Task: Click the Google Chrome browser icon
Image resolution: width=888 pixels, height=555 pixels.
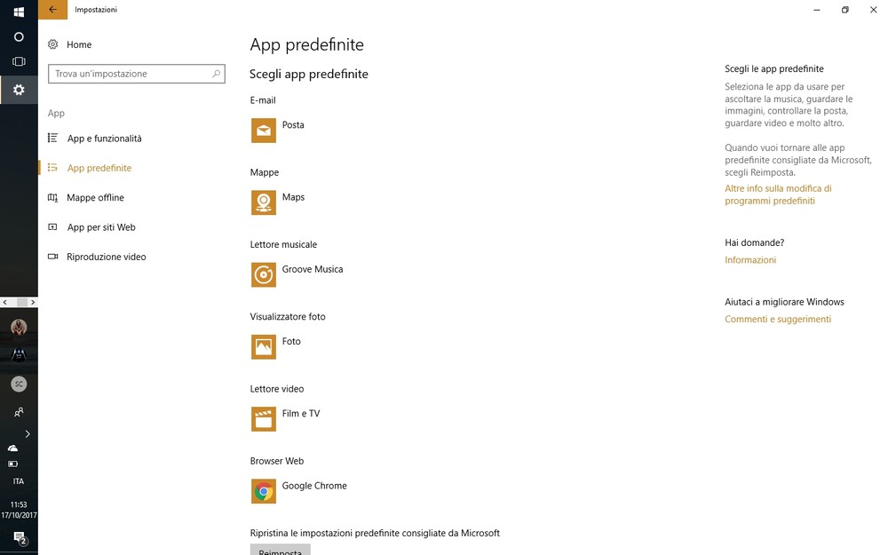Action: click(x=264, y=491)
